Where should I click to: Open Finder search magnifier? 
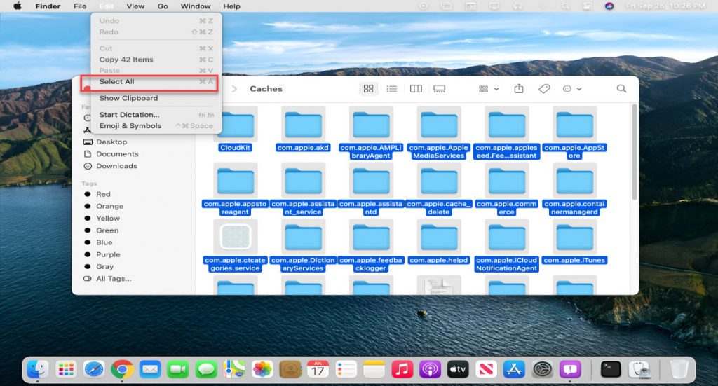point(621,88)
